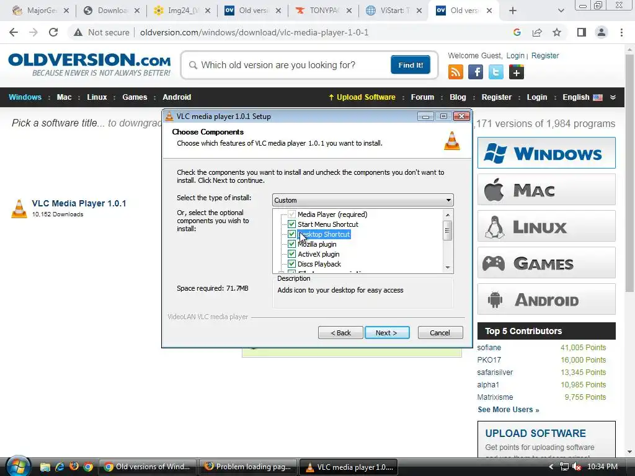This screenshot has height=476, width=635.
Task: Click the Find It! search button
Action: pyautogui.click(x=411, y=64)
